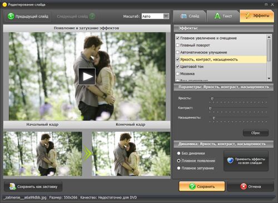
Task: Click the Отмена cancel button
Action: pyautogui.click(x=250, y=186)
